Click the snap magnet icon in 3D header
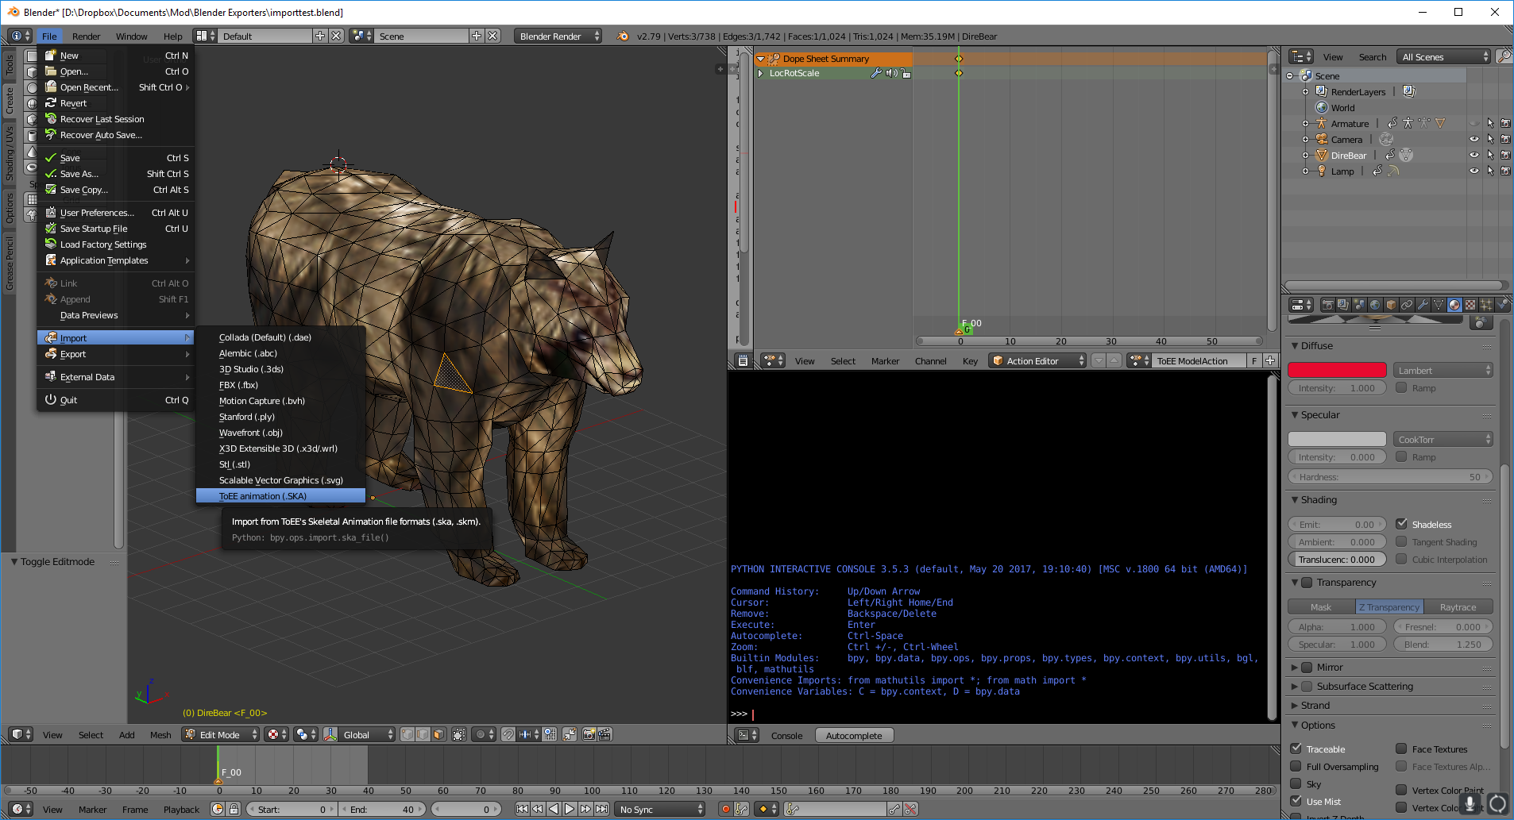This screenshot has width=1514, height=820. [x=508, y=734]
